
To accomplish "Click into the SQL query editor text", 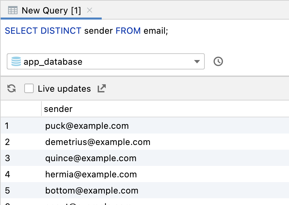I will pos(87,31).
